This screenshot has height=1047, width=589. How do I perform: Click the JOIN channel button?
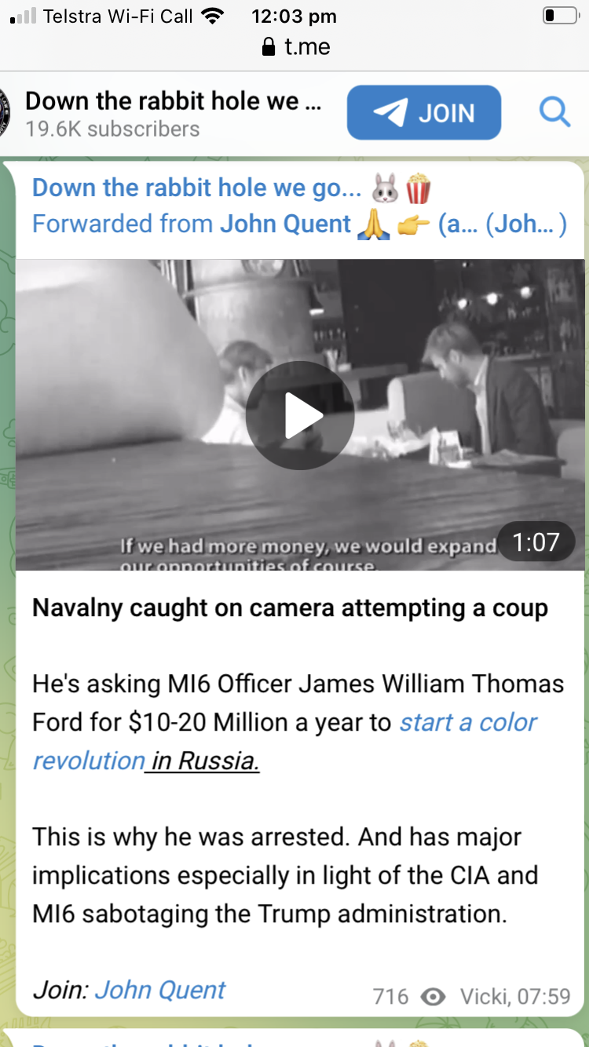point(424,113)
